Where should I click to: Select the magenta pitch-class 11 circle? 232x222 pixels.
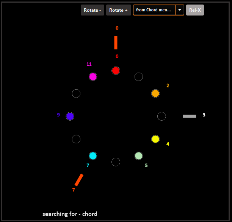click(x=93, y=77)
